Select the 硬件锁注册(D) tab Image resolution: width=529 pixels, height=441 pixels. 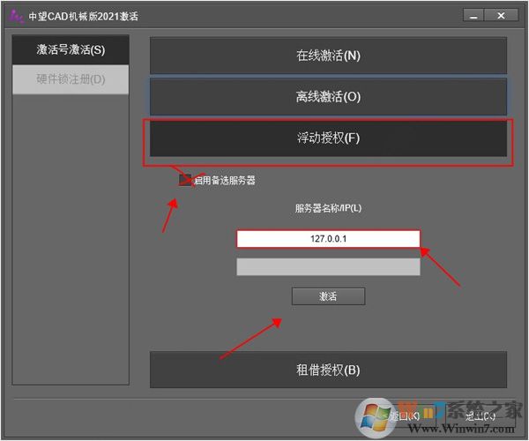click(x=71, y=79)
